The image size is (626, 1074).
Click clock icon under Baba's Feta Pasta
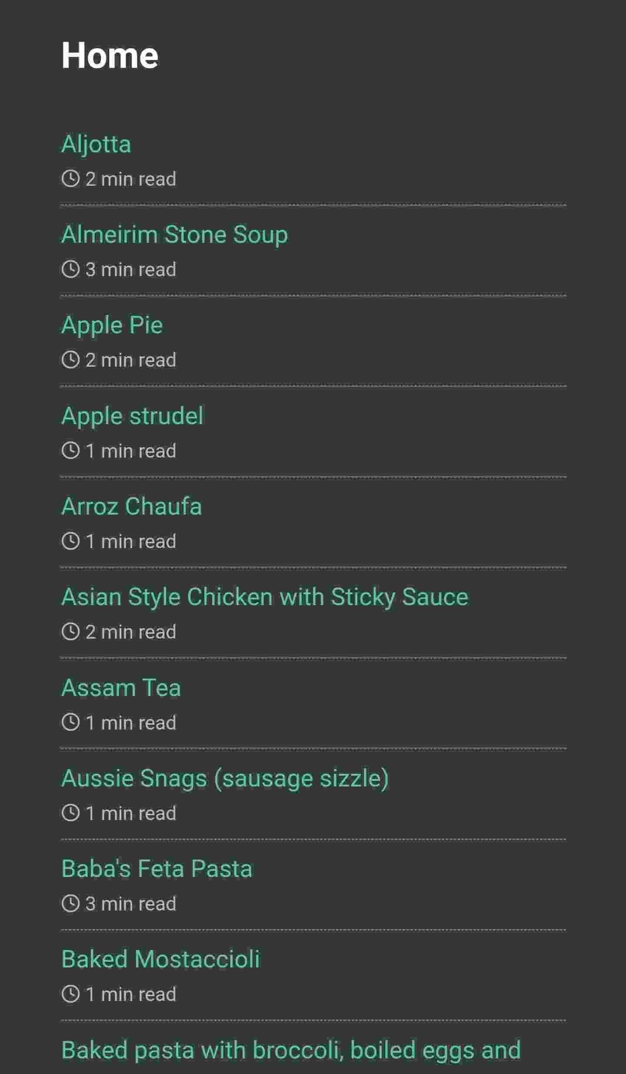coord(70,903)
